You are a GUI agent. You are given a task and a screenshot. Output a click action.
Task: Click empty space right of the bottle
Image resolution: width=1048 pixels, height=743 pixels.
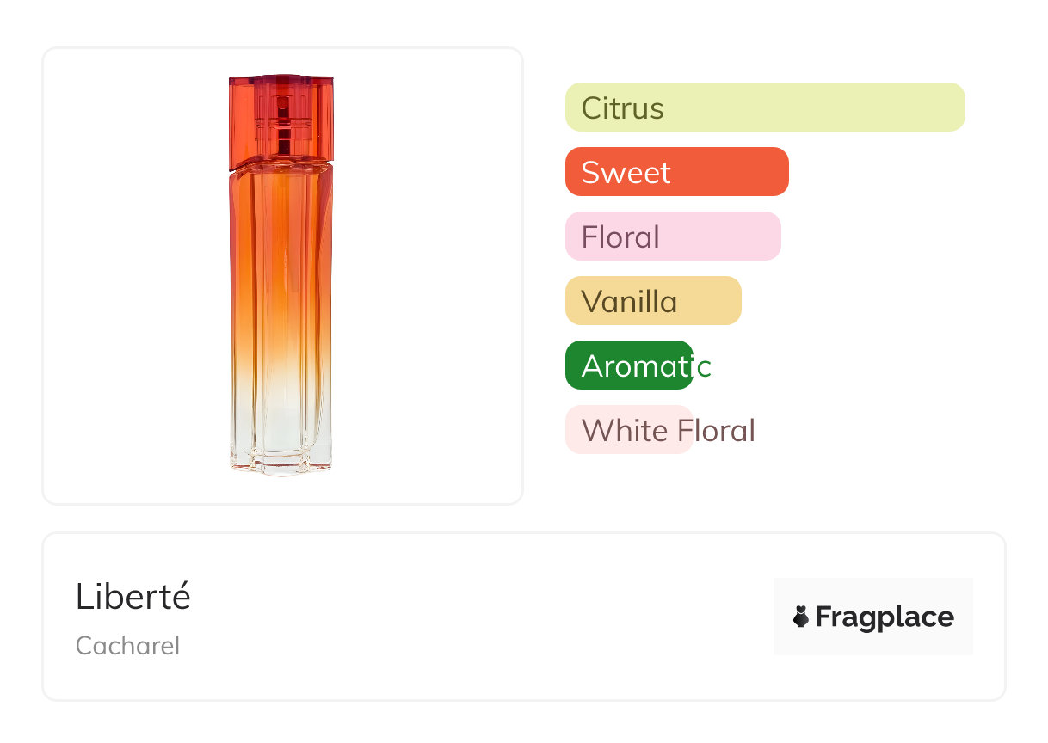(x=430, y=275)
